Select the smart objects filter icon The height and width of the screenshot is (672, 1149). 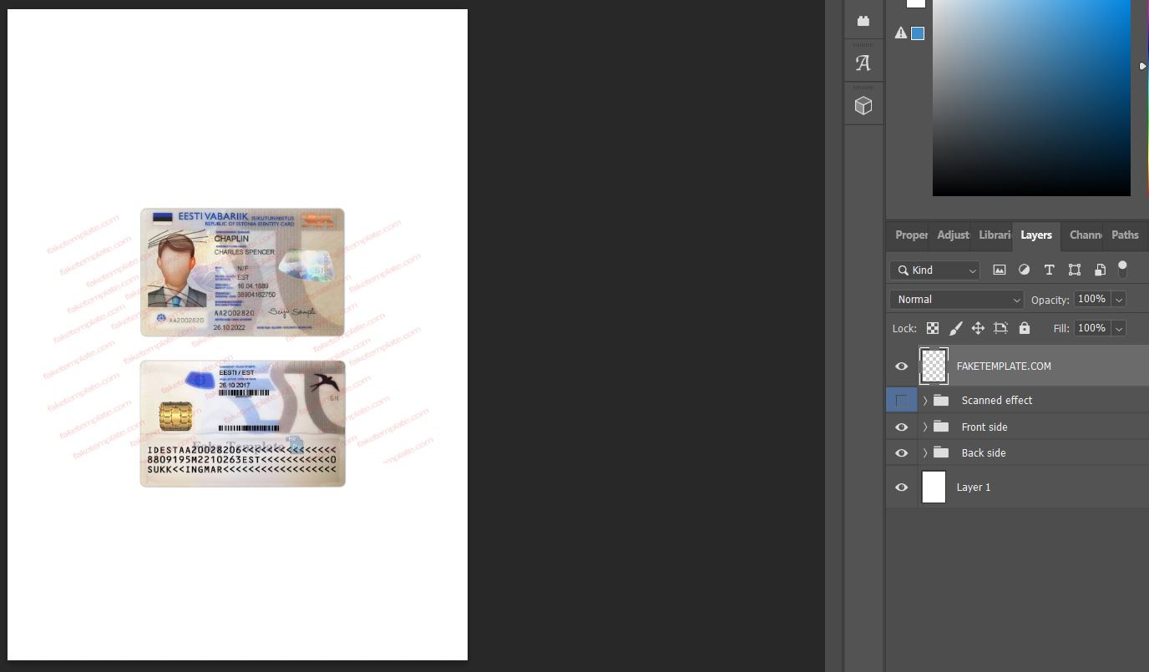coord(1101,270)
